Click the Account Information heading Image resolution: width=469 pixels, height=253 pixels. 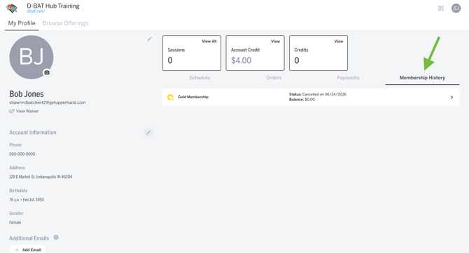point(33,132)
